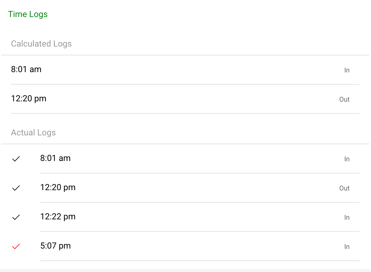
Task: Click the In label on 12:22 pm row
Action: 347,218
